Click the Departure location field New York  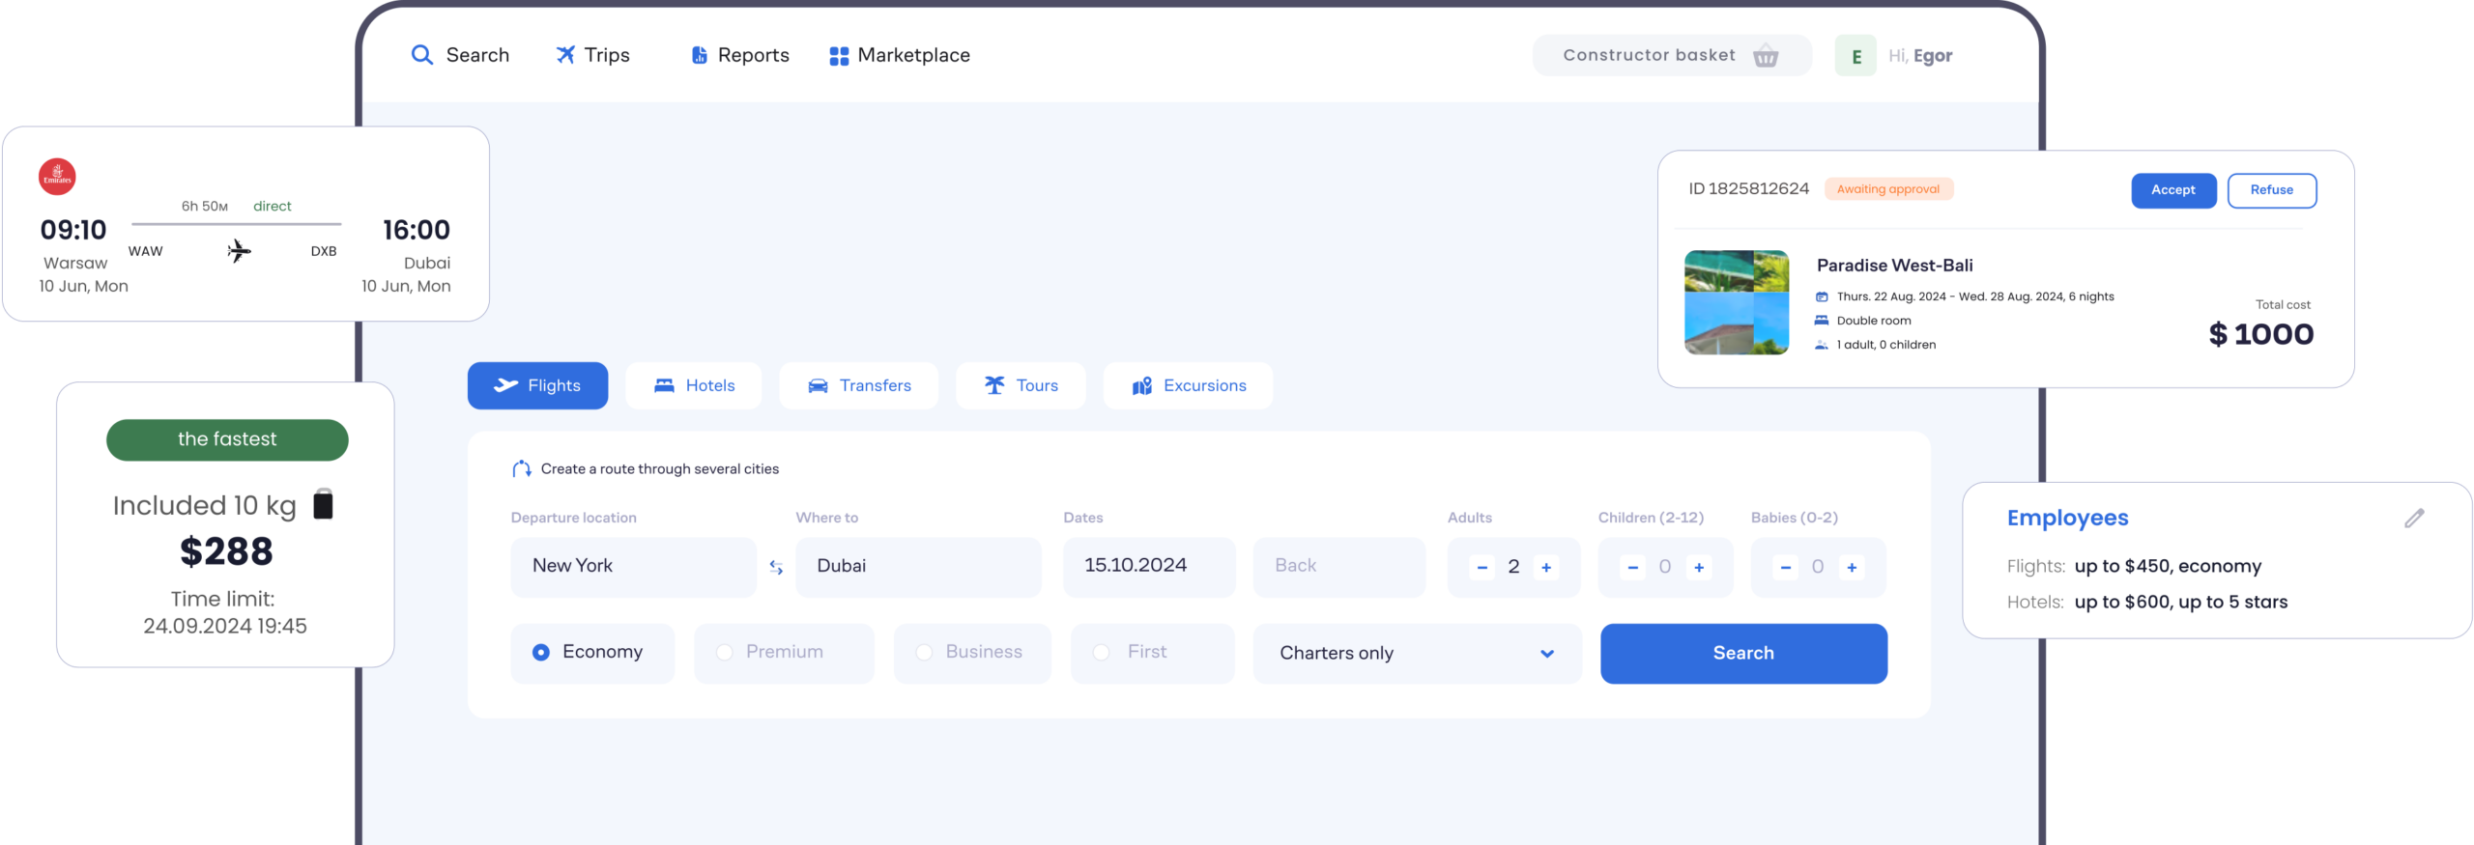633,567
